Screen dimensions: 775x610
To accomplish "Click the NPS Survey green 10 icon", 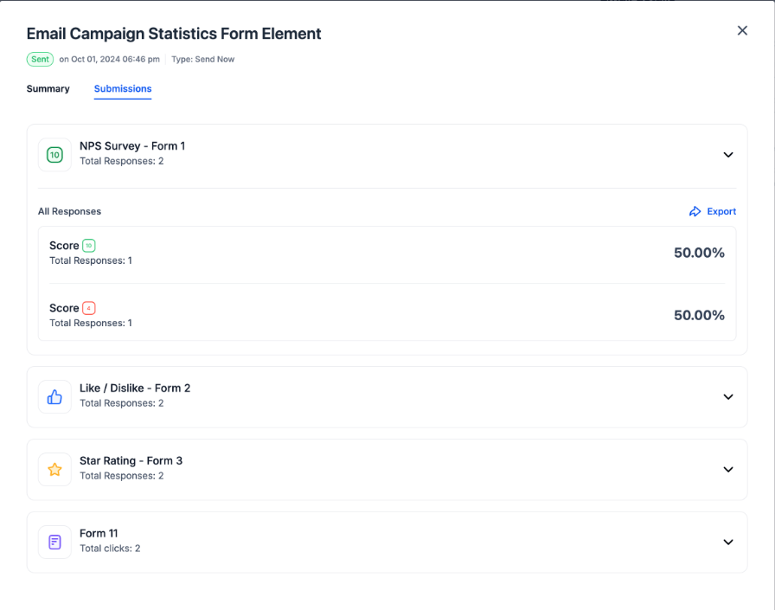I will pos(54,155).
